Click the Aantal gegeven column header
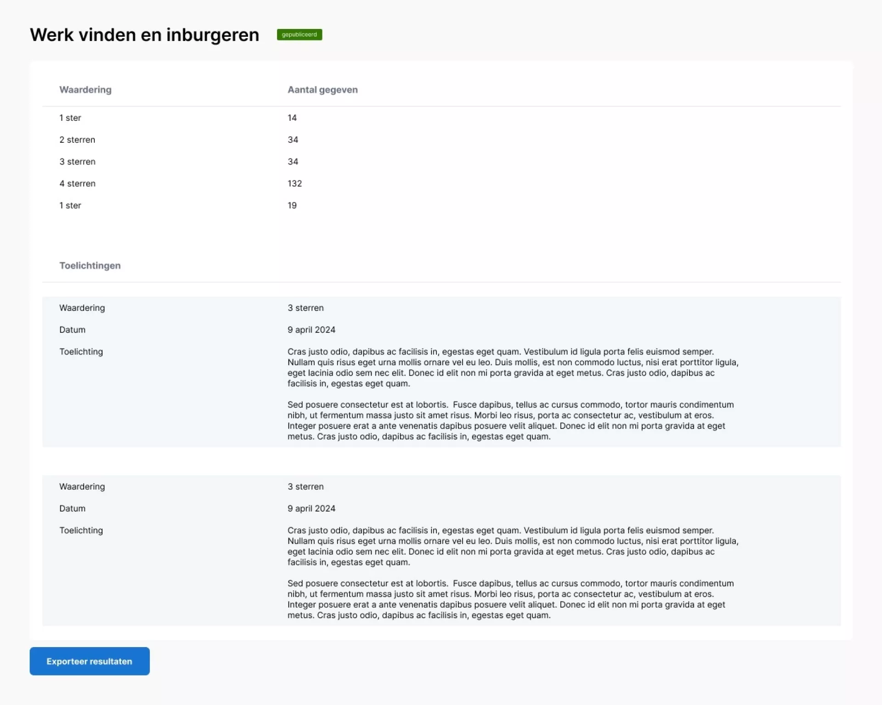The image size is (882, 705). (322, 90)
